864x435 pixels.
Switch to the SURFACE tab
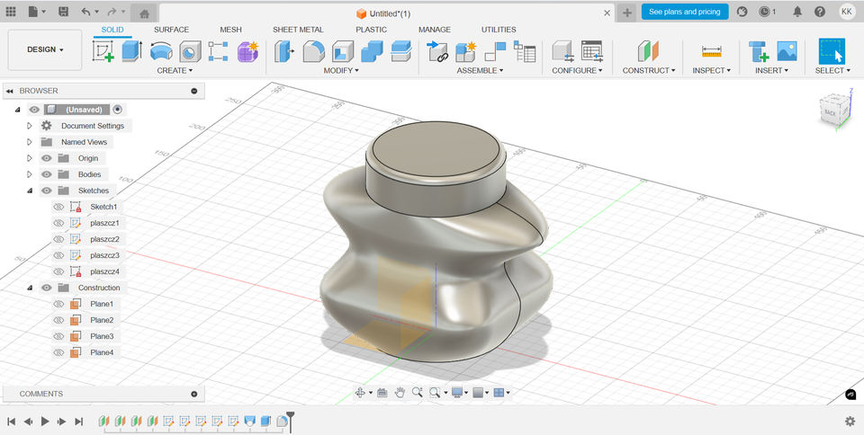[x=171, y=30]
